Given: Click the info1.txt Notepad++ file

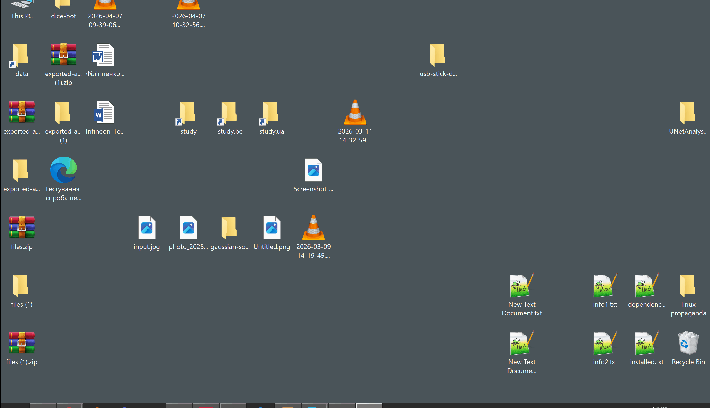Looking at the screenshot, I should click(605, 286).
